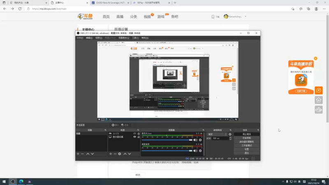Remove selected source with minus icon

115,154
